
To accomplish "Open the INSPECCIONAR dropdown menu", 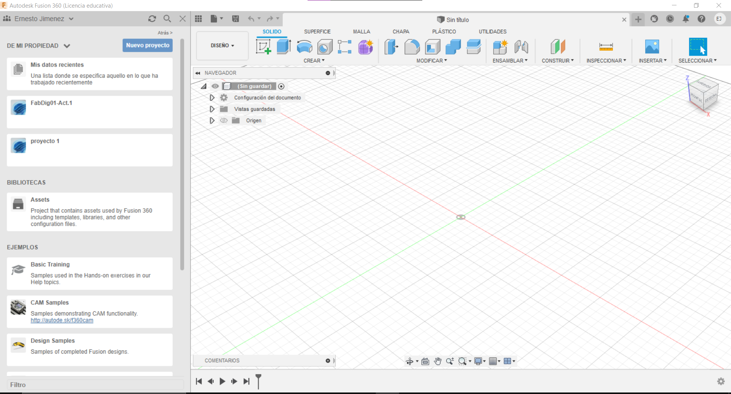I will coord(606,61).
